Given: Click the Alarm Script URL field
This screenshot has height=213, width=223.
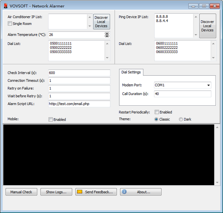Looking at the screenshot, I should 79,104.
